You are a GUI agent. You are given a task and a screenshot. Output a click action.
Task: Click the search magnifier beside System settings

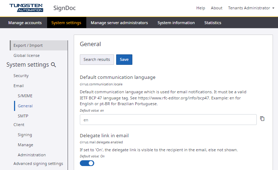click(54, 65)
